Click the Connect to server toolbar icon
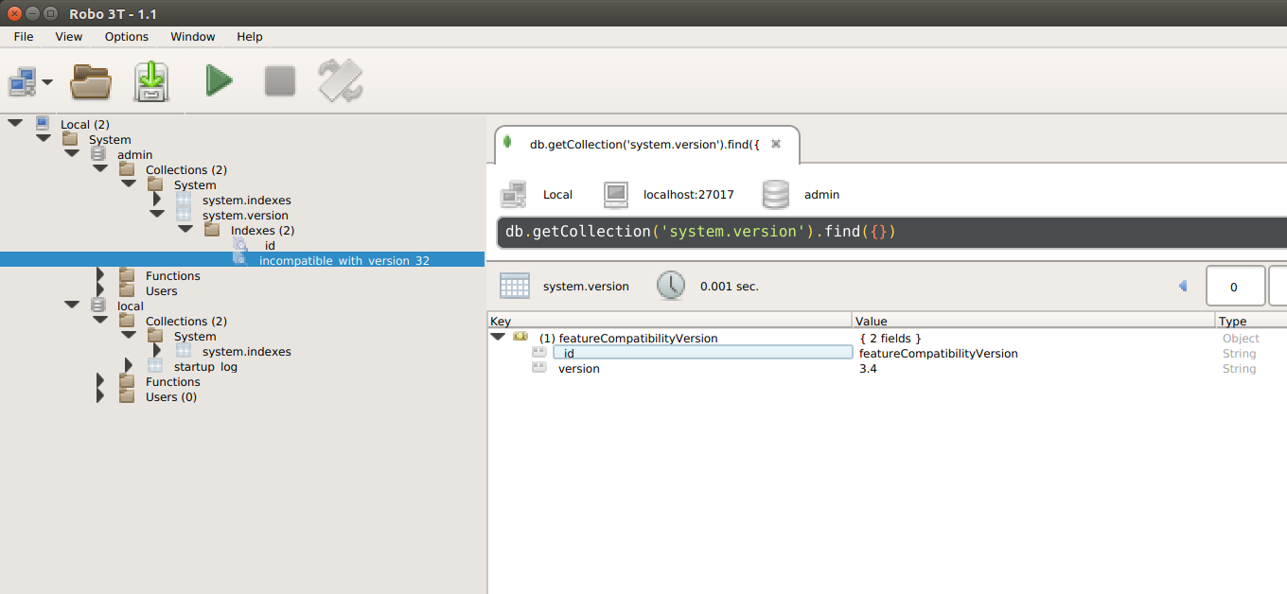This screenshot has width=1287, height=594. click(x=23, y=82)
